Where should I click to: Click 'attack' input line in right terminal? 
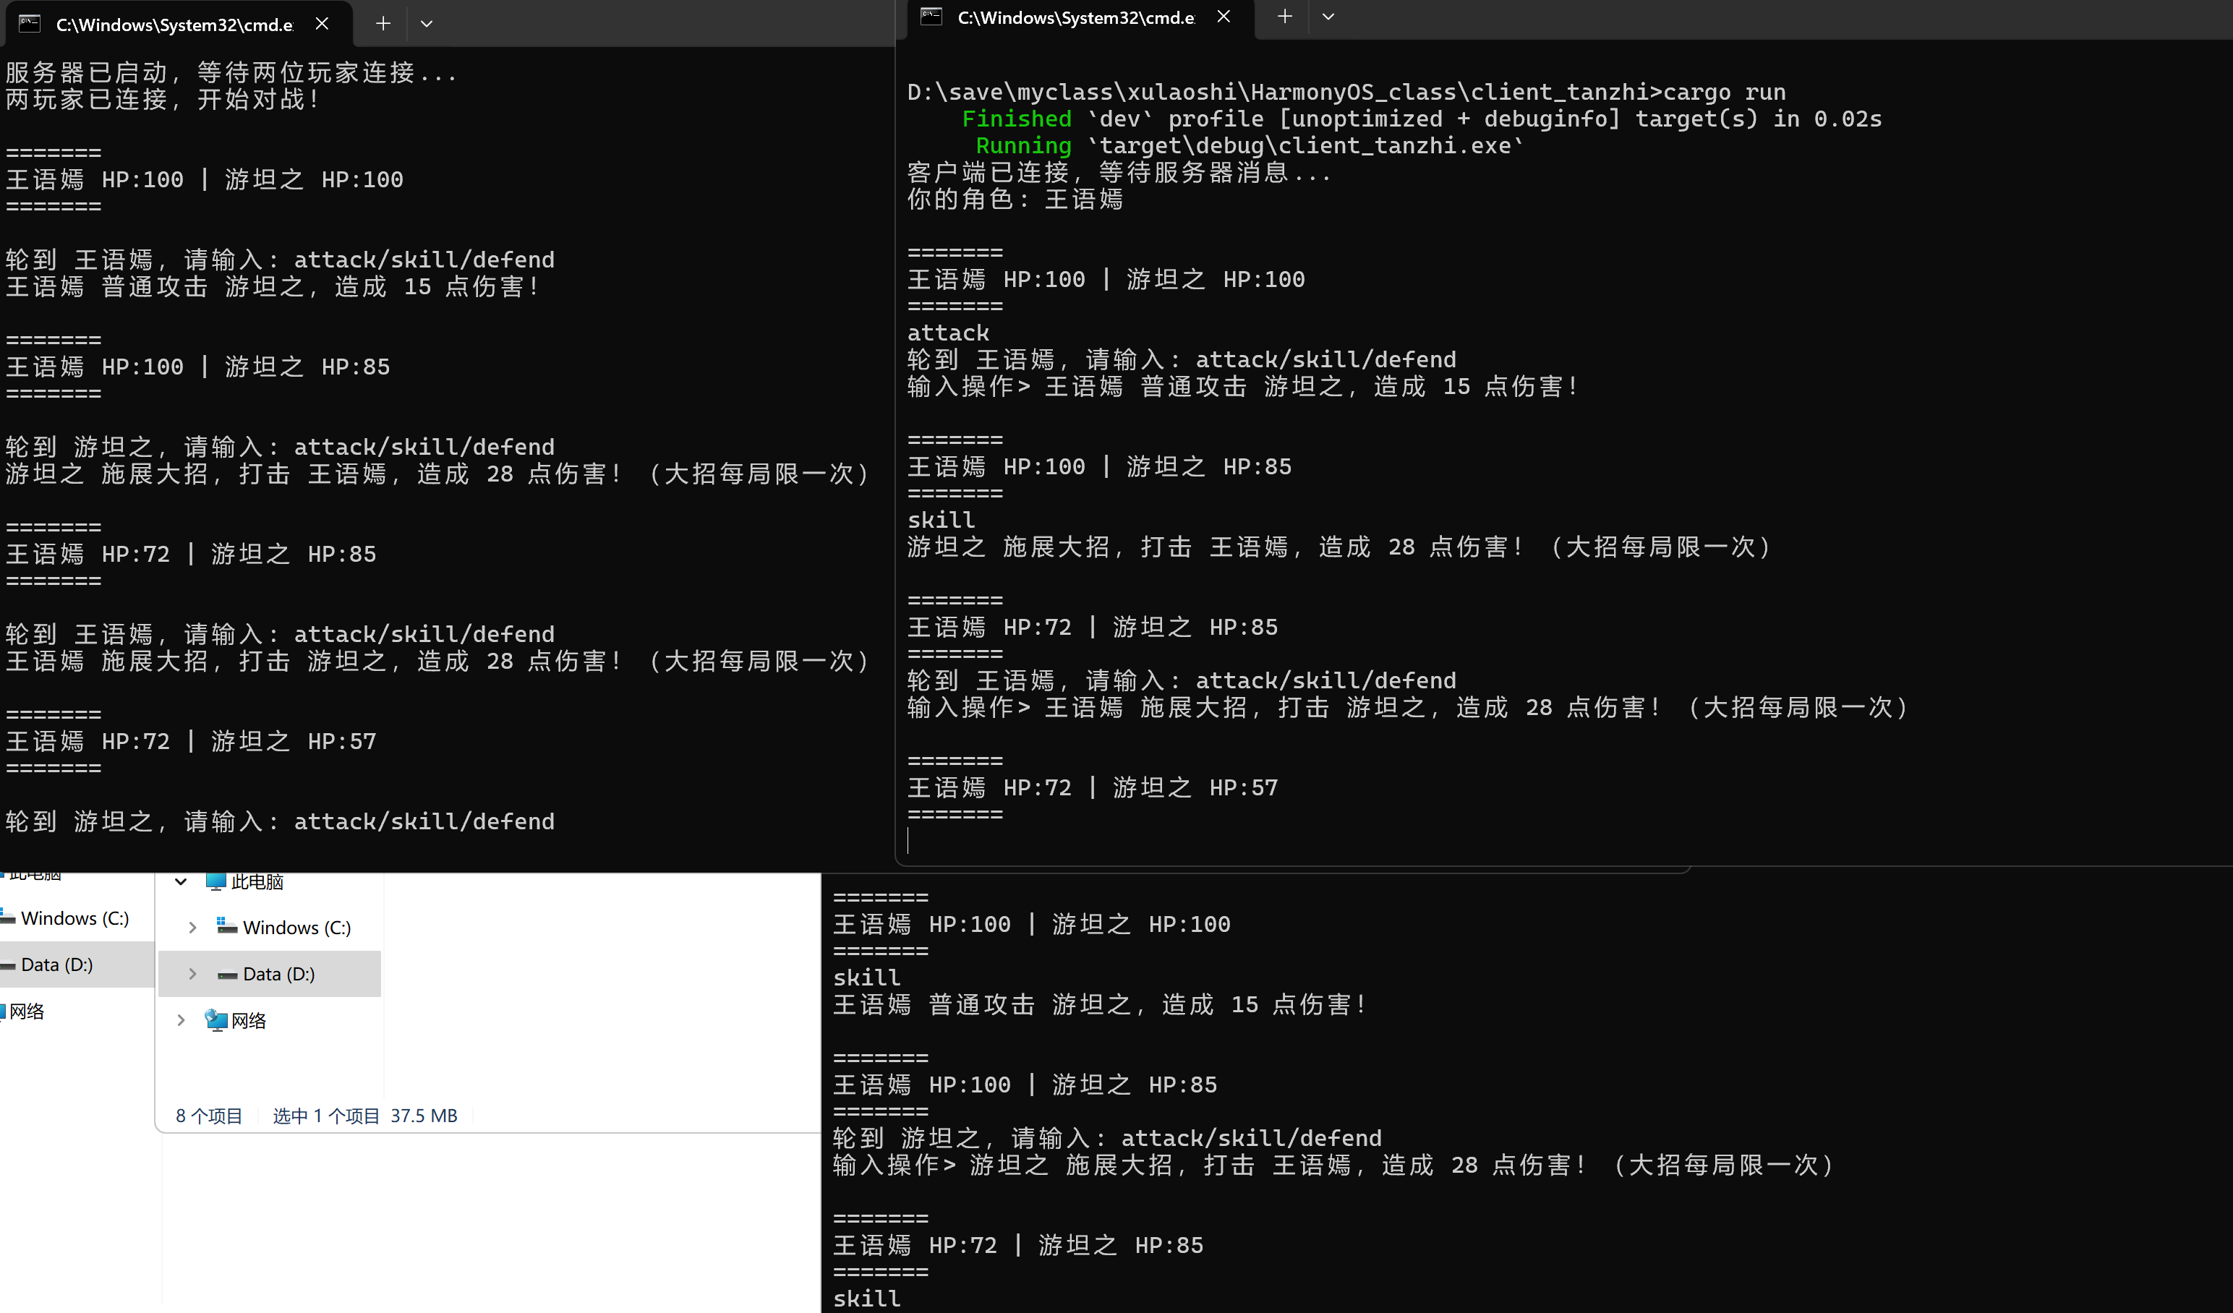point(948,333)
